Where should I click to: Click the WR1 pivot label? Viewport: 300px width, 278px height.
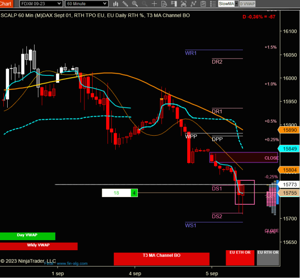click(191, 53)
